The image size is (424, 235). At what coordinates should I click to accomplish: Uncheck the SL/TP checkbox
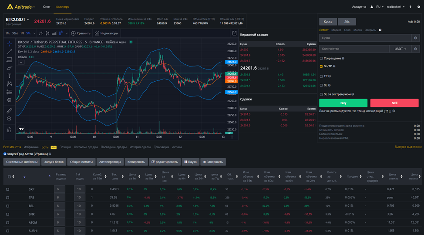(321, 66)
